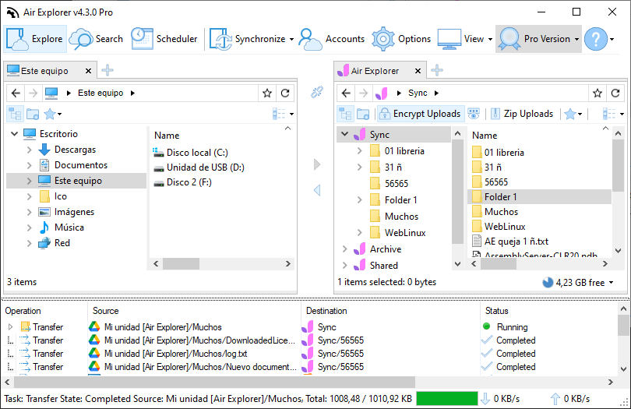Add Sync location to favorites
Image resolution: width=631 pixels, height=409 pixels.
[x=598, y=93]
